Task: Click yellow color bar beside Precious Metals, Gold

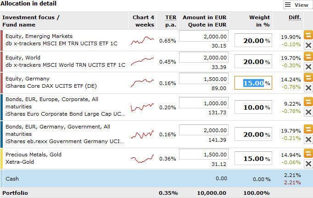Action: [x=2, y=159]
